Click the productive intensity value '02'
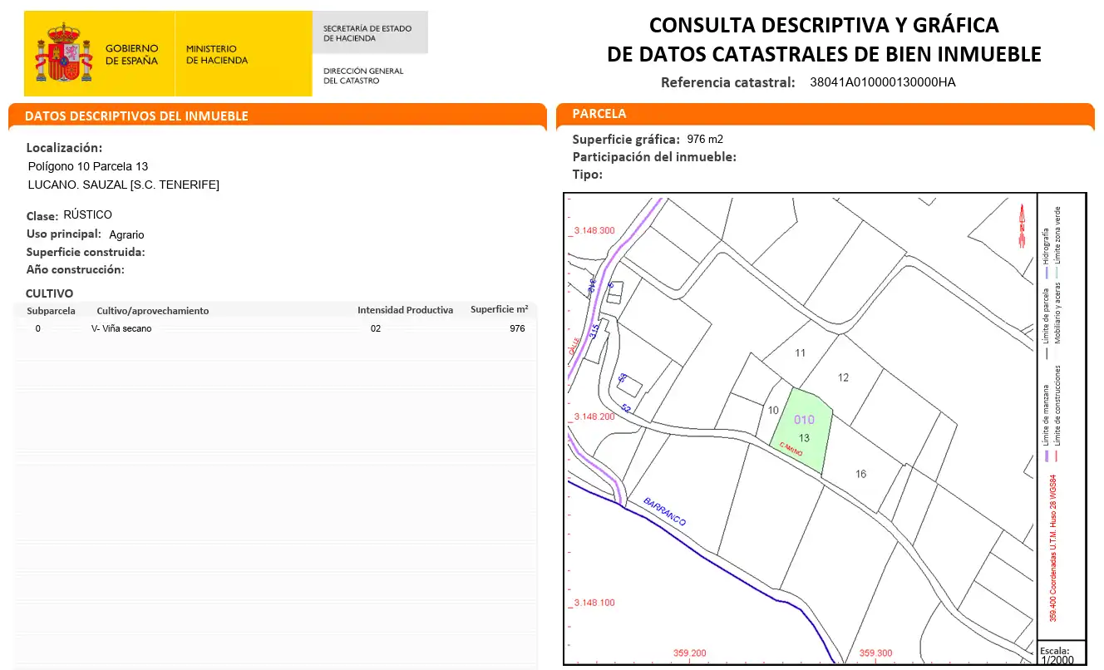 [376, 328]
